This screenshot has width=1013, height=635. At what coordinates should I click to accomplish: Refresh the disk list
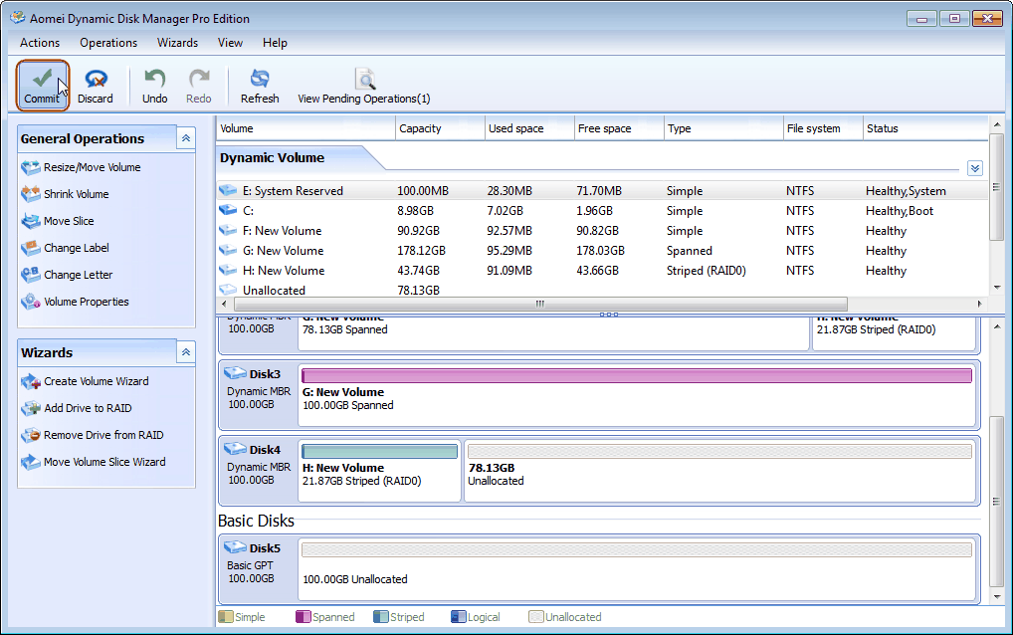(x=260, y=86)
